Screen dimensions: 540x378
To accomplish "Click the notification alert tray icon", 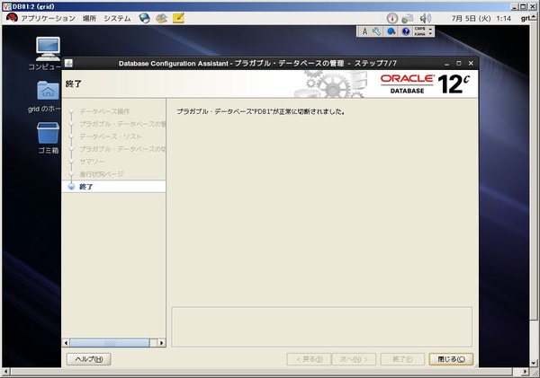I will pyautogui.click(x=391, y=18).
